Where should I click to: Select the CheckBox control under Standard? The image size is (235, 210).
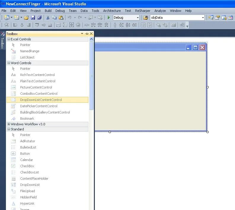click(47, 166)
